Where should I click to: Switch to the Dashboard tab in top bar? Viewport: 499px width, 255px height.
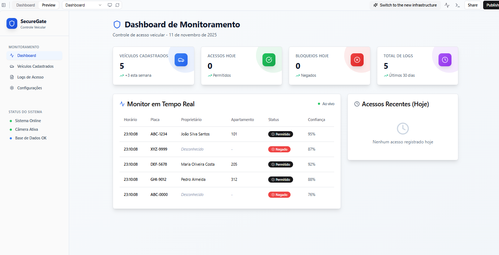click(26, 5)
